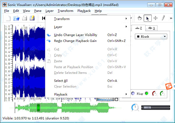Click Clear Selection menu entry
Image resolution: width=175 pixels, height=123 pixels.
point(88,87)
